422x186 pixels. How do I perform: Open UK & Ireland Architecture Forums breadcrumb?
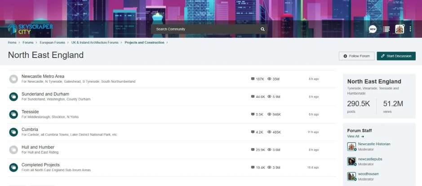coord(95,43)
